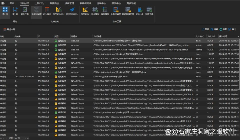Sort by 文件格式 column header

[x=199, y=36]
